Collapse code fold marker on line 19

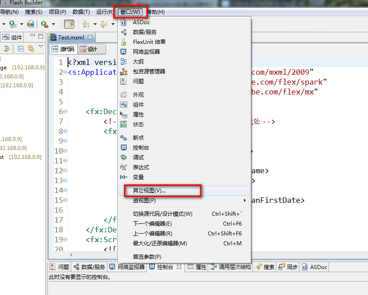coord(65,239)
